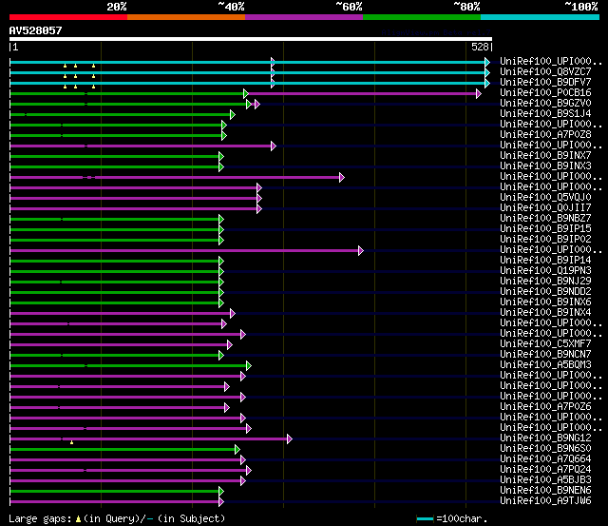Click the green arrowhead in the A7P0Z8 row
Image resolution: width=608 pixels, height=526 pixels.
(x=224, y=135)
